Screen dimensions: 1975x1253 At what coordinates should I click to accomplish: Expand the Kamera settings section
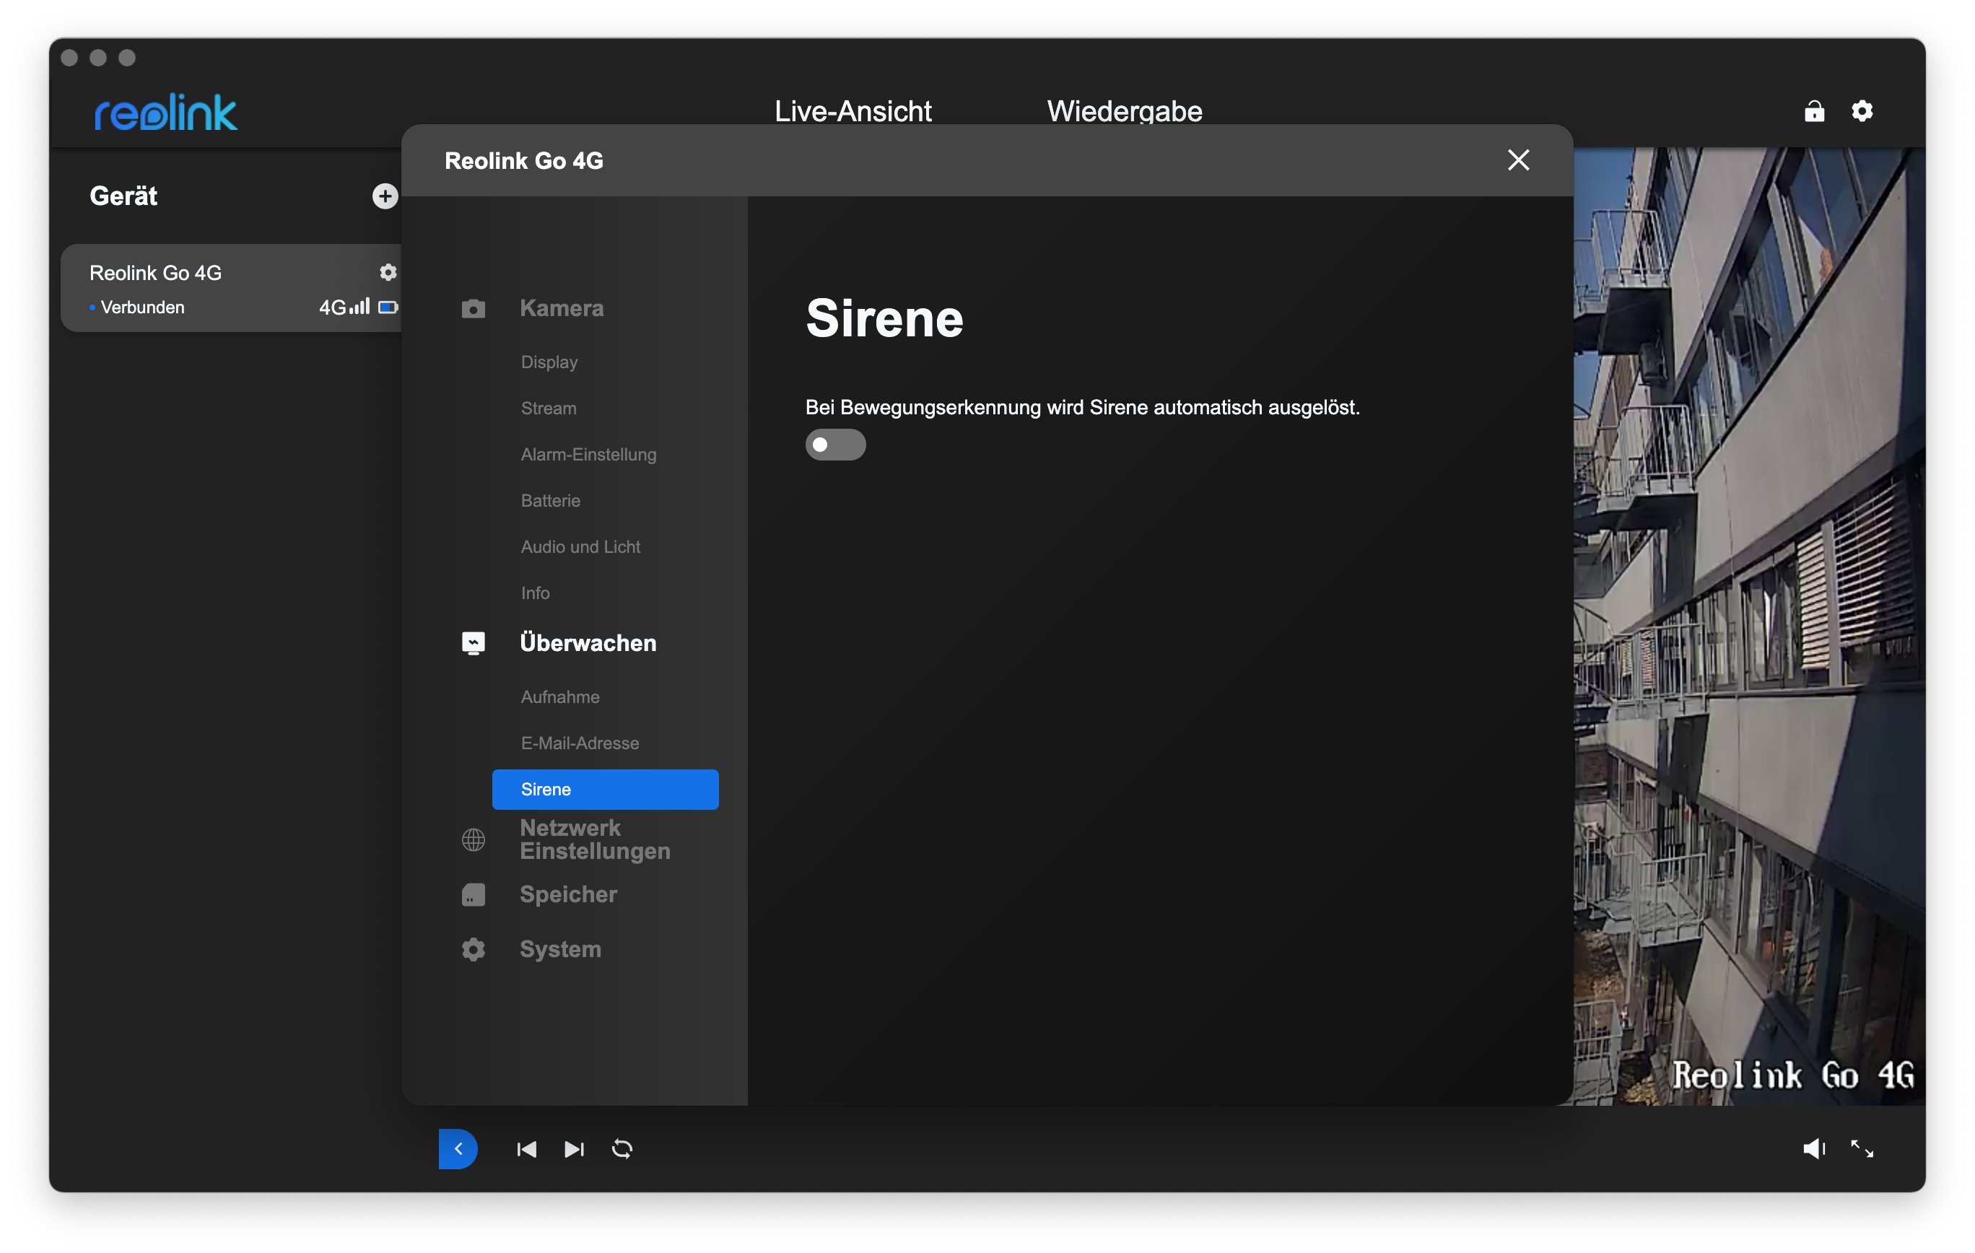(562, 308)
